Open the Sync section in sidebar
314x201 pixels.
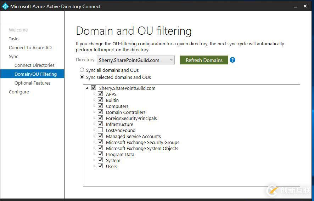13,56
